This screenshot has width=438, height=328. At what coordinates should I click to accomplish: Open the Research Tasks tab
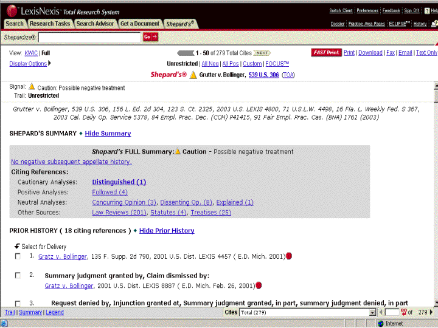50,24
